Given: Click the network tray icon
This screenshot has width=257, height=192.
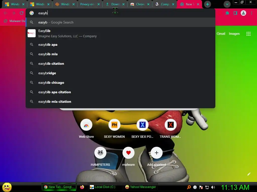Looking at the screenshot, I should pyautogui.click(x=207, y=187).
